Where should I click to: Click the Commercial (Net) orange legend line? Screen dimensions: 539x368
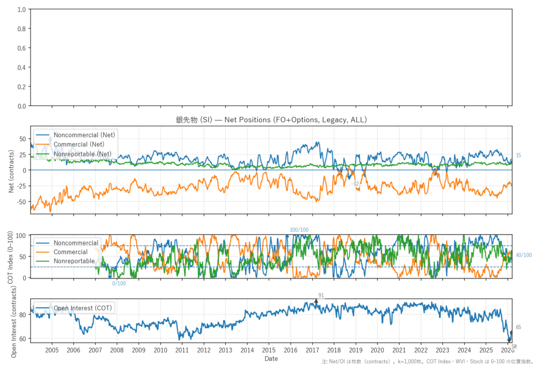tap(43, 144)
